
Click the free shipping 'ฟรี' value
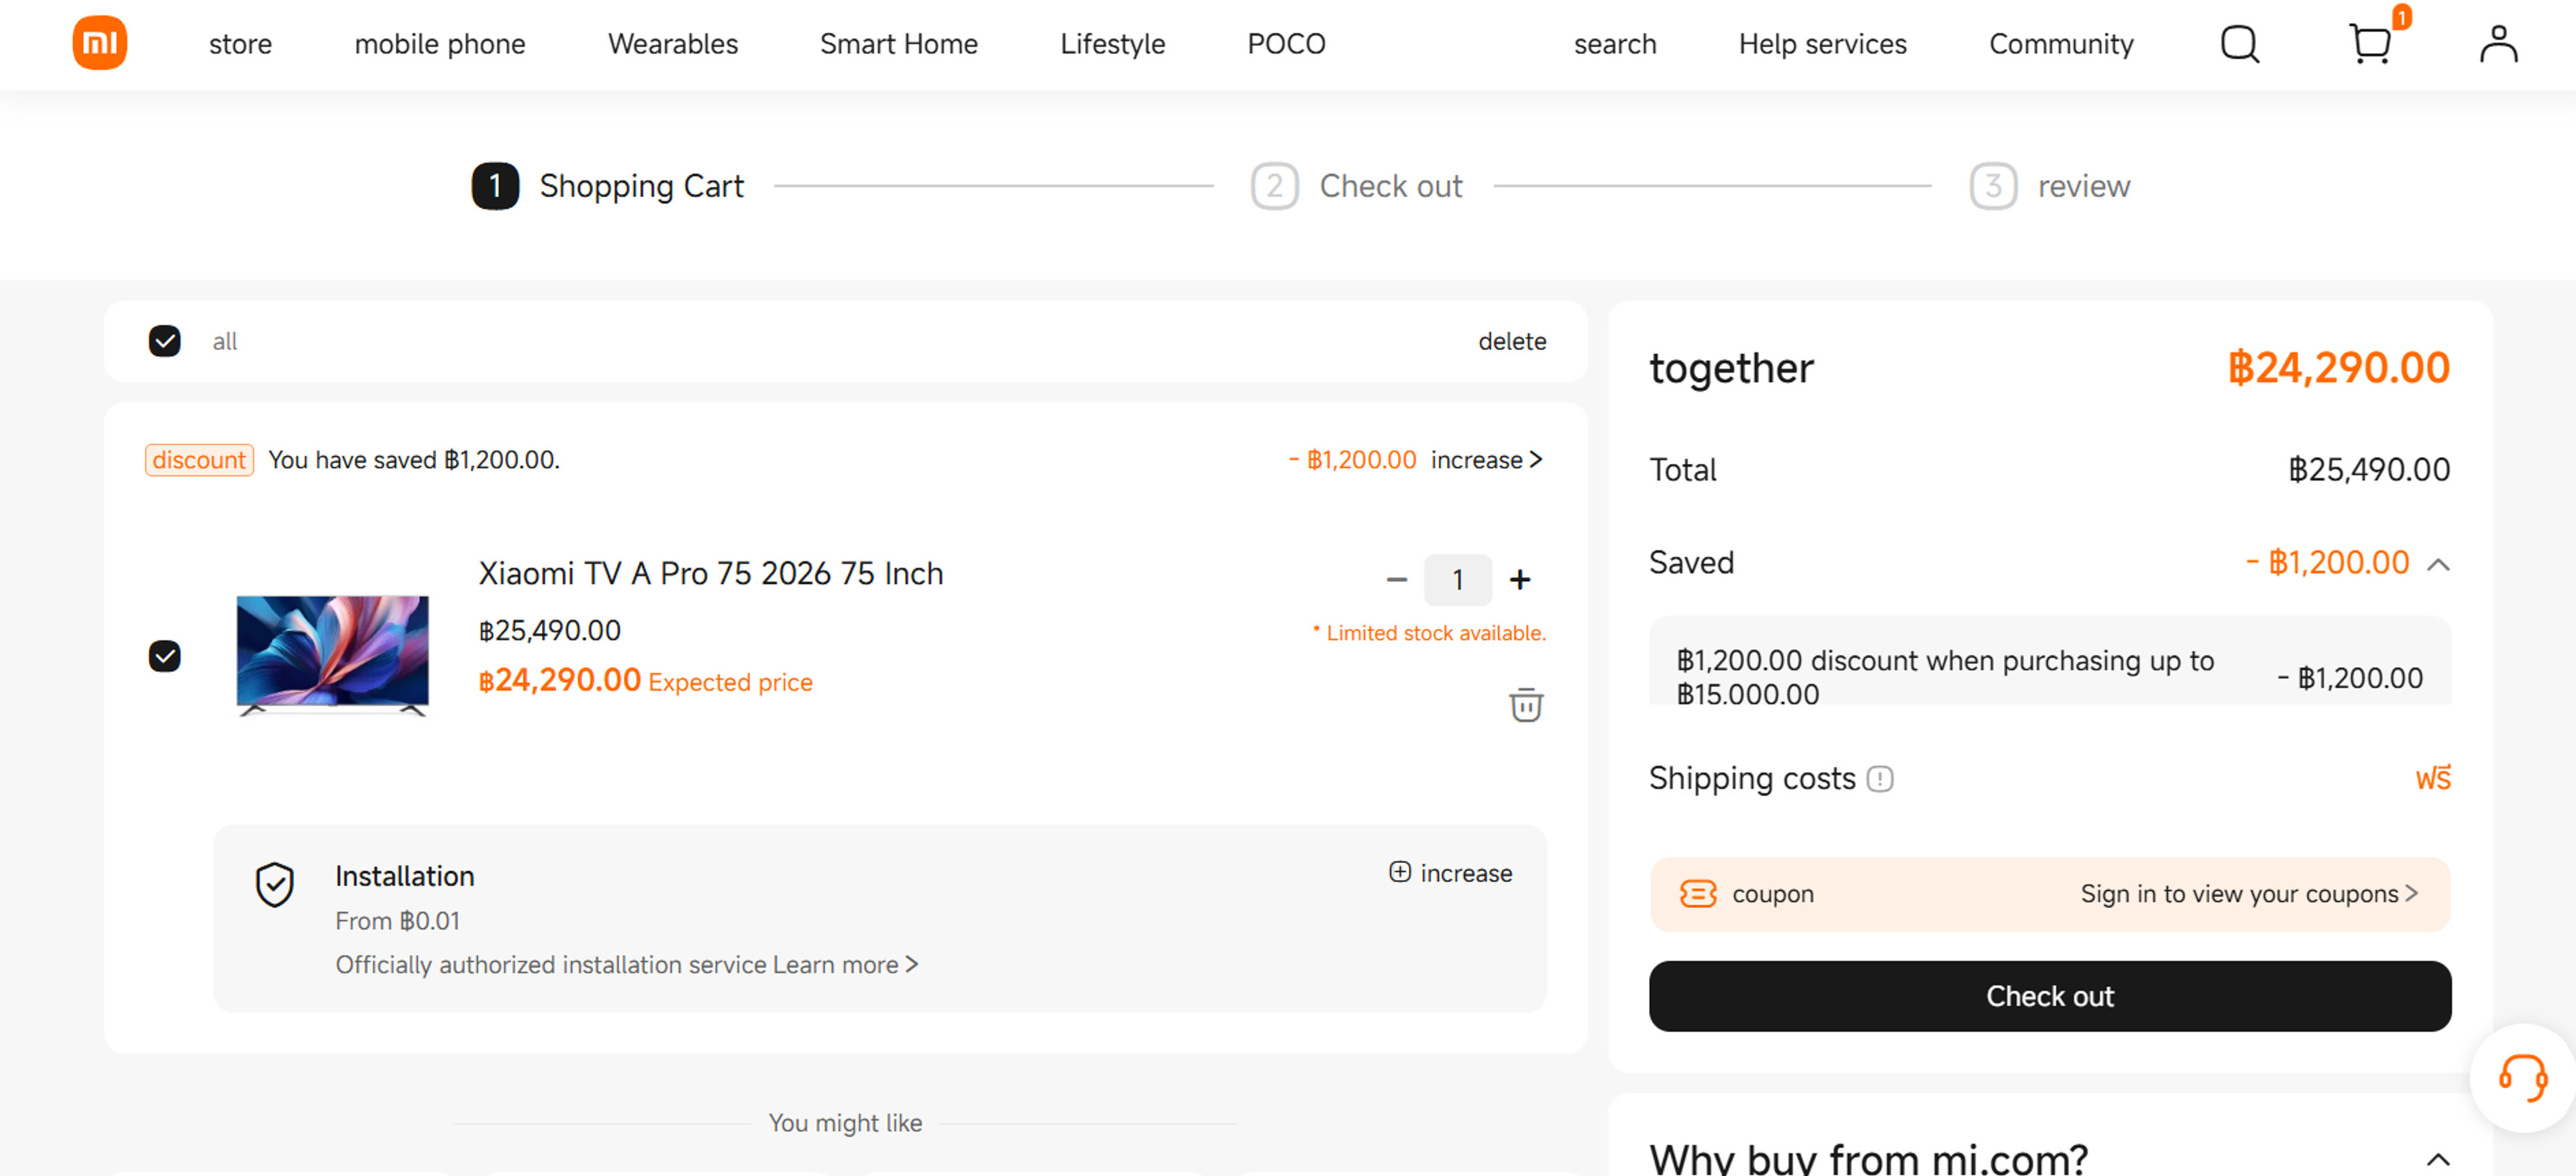[2433, 778]
